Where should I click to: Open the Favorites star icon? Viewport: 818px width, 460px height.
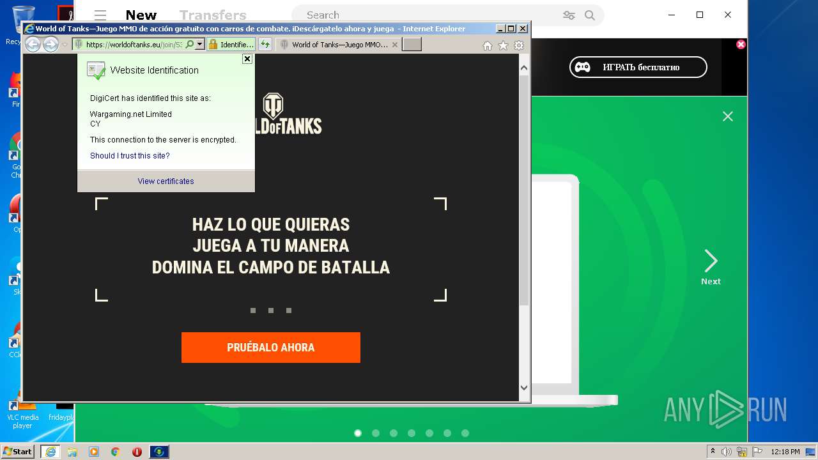503,45
